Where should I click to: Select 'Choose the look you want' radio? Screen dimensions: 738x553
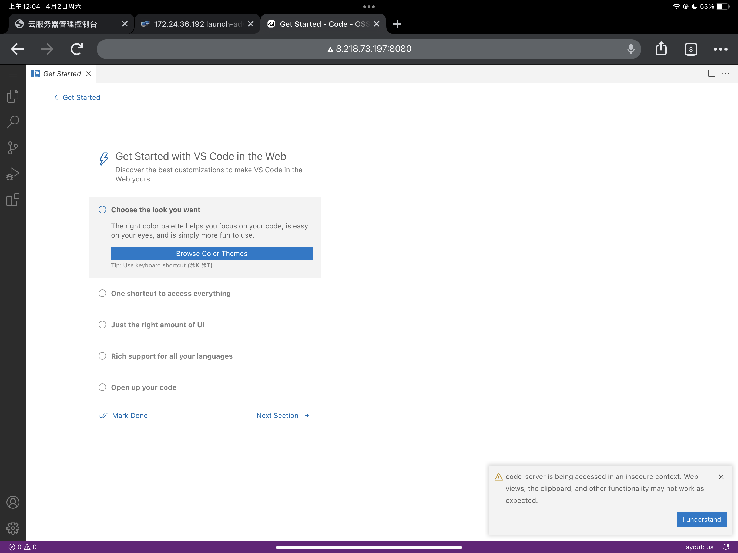pos(102,210)
